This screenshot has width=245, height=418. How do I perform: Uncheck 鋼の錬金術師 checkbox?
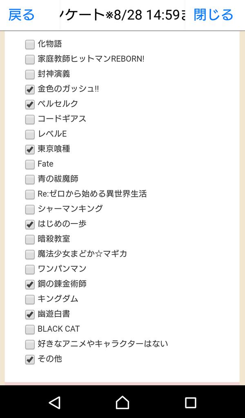[30, 284]
